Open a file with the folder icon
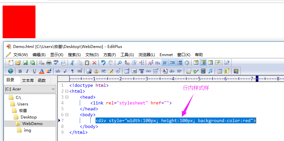Image resolution: width=284 pixels, height=141 pixels. [18, 63]
